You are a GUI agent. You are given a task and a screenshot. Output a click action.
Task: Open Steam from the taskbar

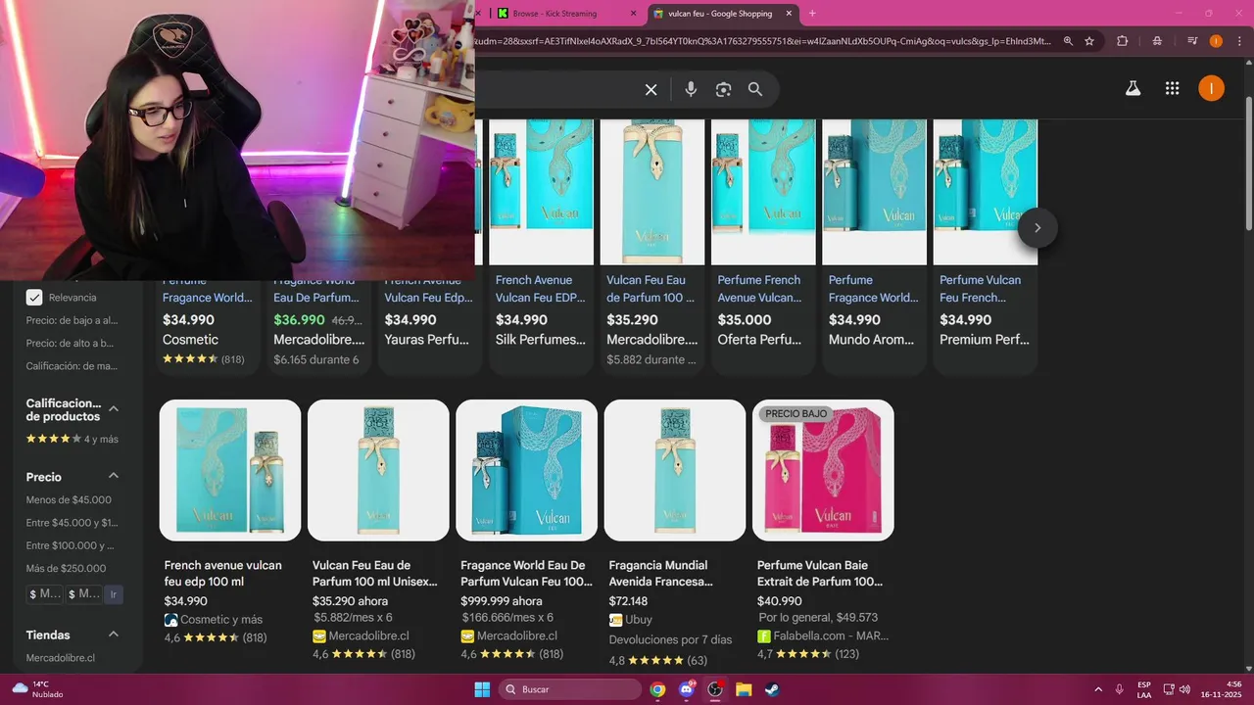pos(772,689)
